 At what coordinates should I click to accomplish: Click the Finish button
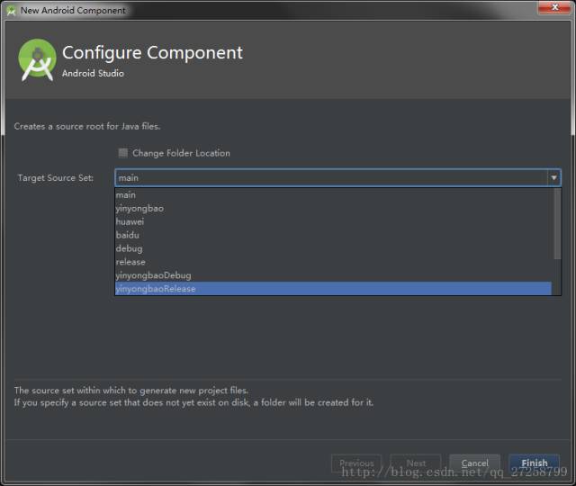(x=534, y=463)
